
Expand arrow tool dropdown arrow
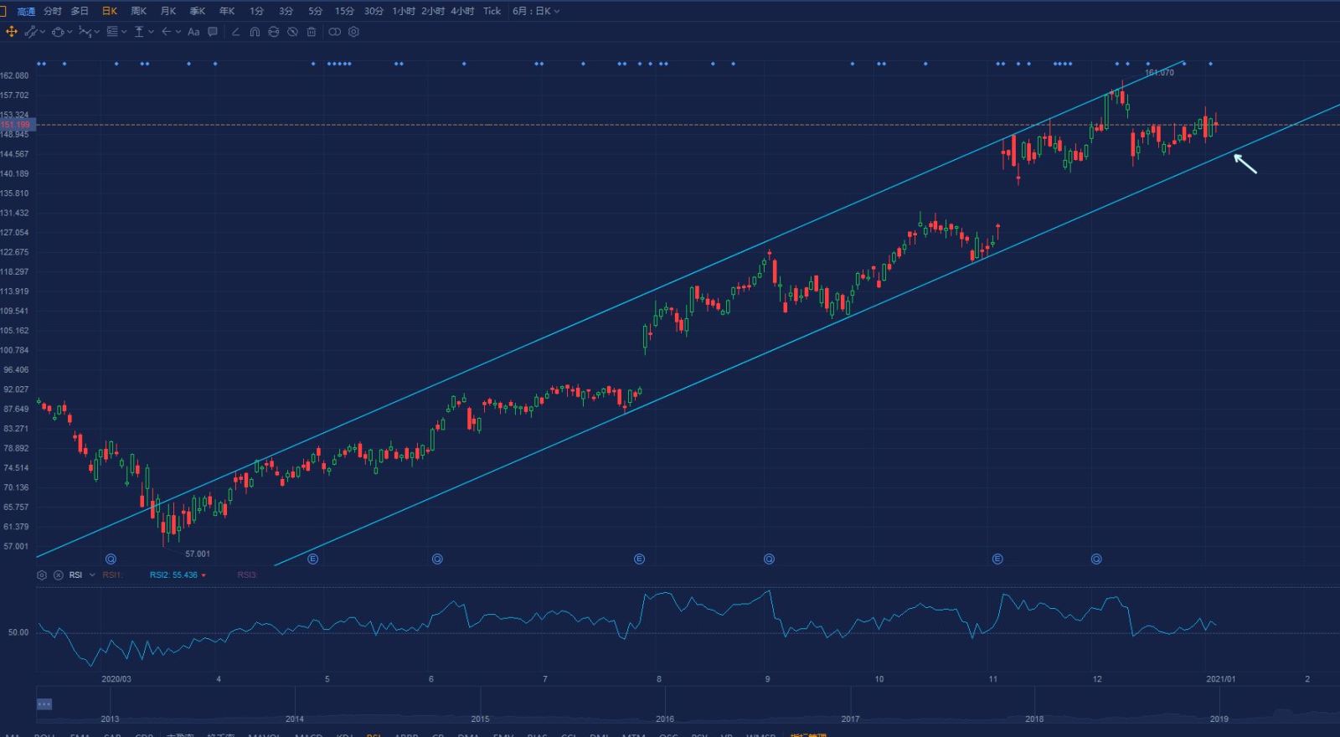point(178,32)
